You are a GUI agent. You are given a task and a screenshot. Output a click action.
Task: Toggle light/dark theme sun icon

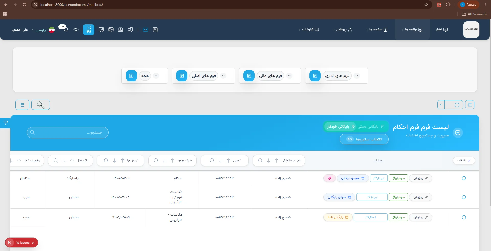(76, 30)
